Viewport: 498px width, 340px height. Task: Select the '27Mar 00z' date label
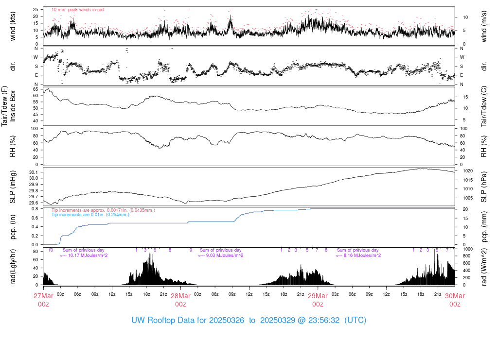[x=43, y=300]
